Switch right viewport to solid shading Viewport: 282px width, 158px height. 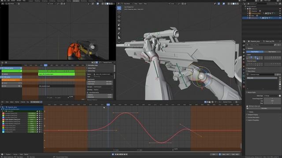[x=234, y=4]
